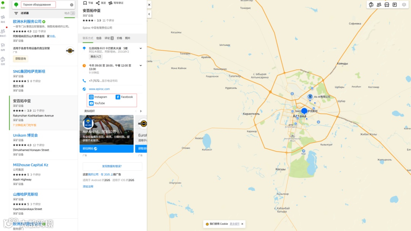Toggle the parking P layer icon

pyautogui.click(x=395, y=5)
